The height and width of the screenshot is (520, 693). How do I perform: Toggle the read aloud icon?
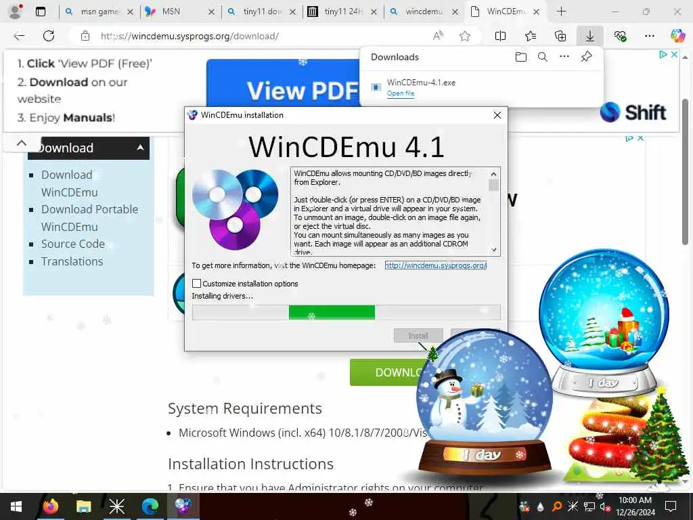coord(438,37)
